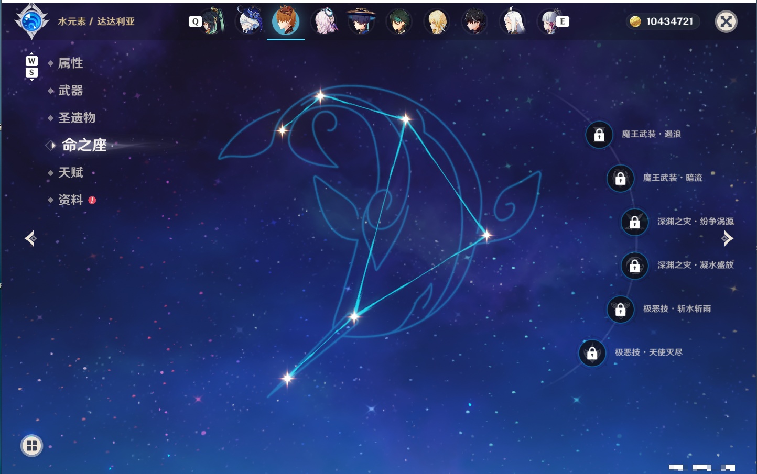
Task: Go to previous character with left arrow
Action: click(30, 238)
